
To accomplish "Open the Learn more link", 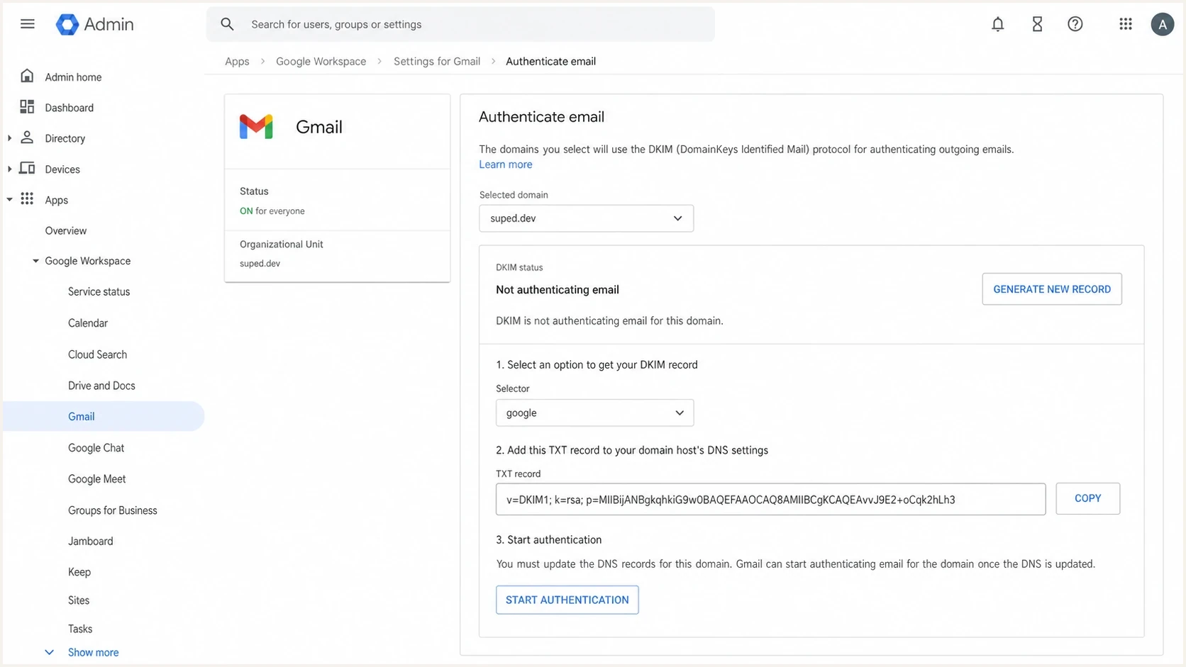I will tap(505, 164).
